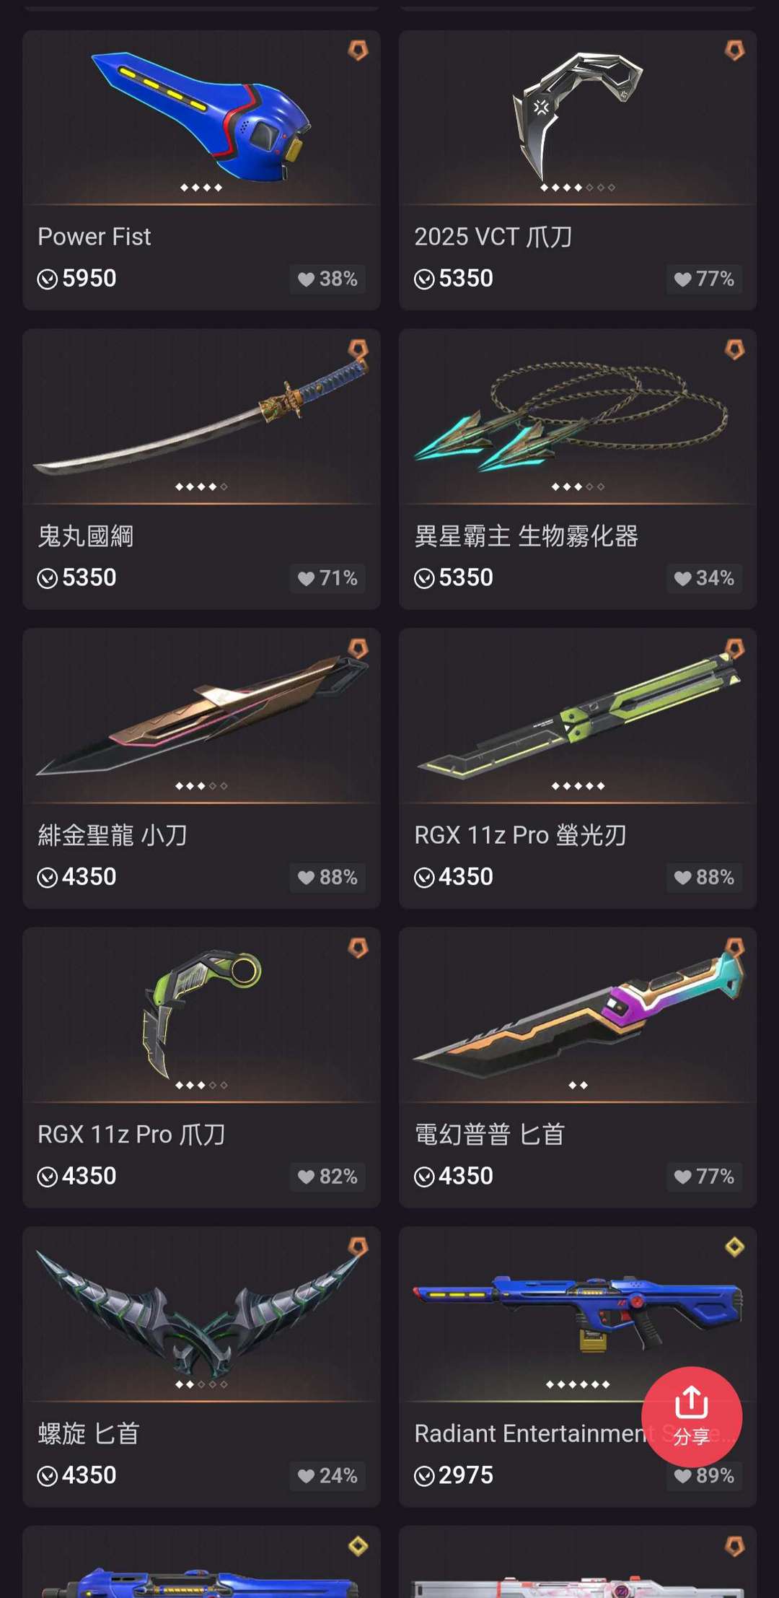Tap the tier badge on RGX 11z Pro 爪刀 card
Screen dimensions: 779x1598
click(358, 948)
